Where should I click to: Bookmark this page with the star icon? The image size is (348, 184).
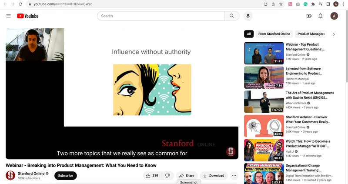pos(281,4)
